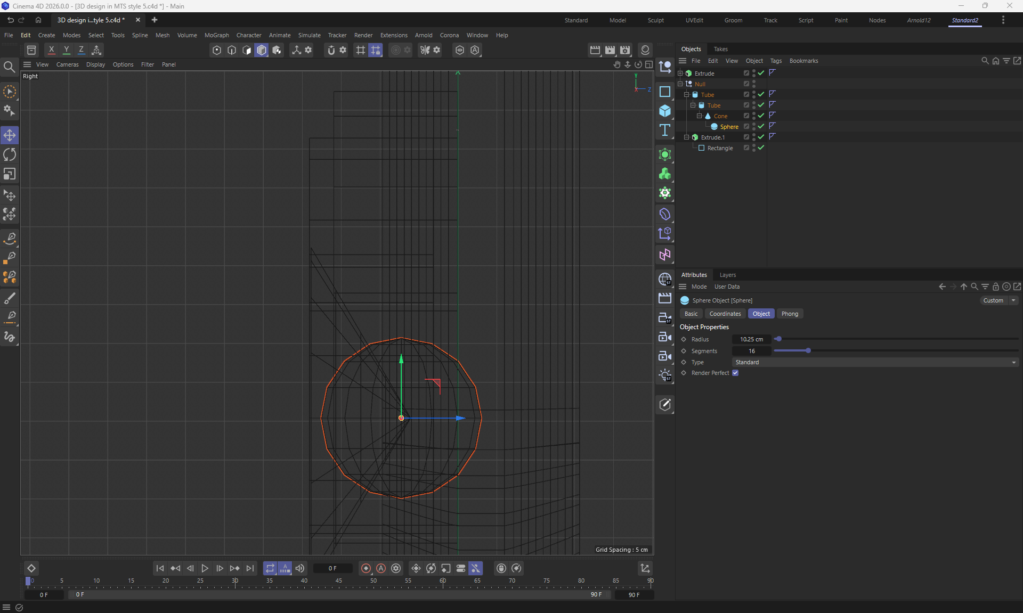Open the MoGraph menu
The image size is (1023, 613).
click(x=216, y=35)
